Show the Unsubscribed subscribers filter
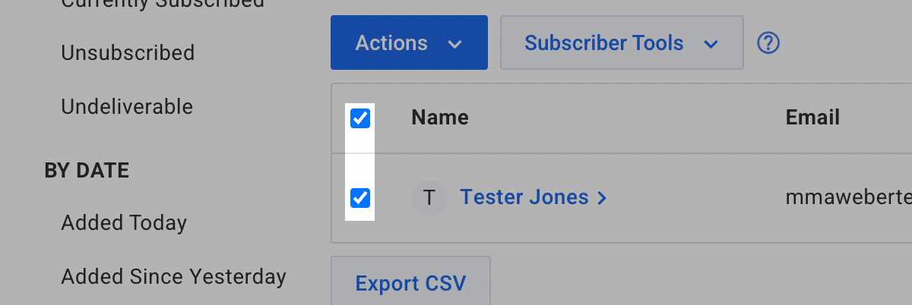Screen dimensions: 912x305 (x=128, y=53)
